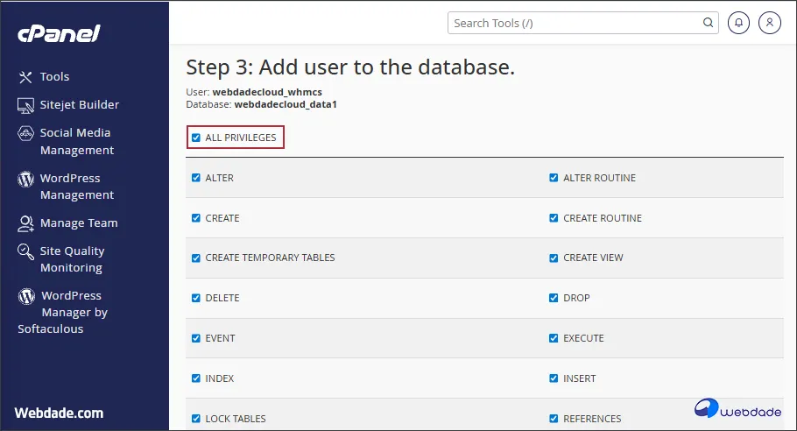
Task: Click the search magnifier icon
Action: click(x=708, y=23)
